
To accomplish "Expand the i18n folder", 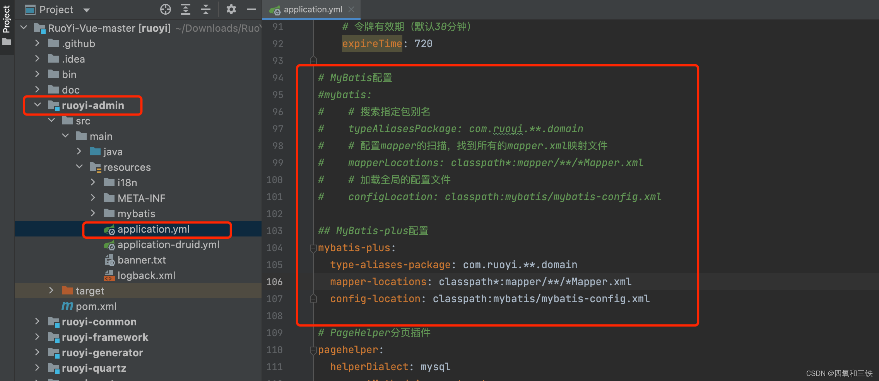I will click(93, 182).
